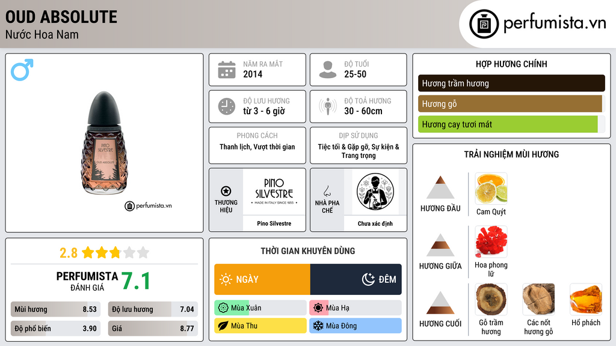
Task: Click the Hương gỗ accord bar
Action: (511, 104)
